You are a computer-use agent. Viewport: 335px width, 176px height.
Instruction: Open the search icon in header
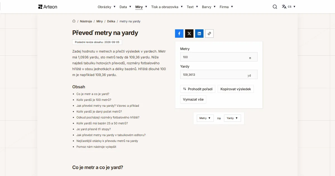(x=275, y=7)
